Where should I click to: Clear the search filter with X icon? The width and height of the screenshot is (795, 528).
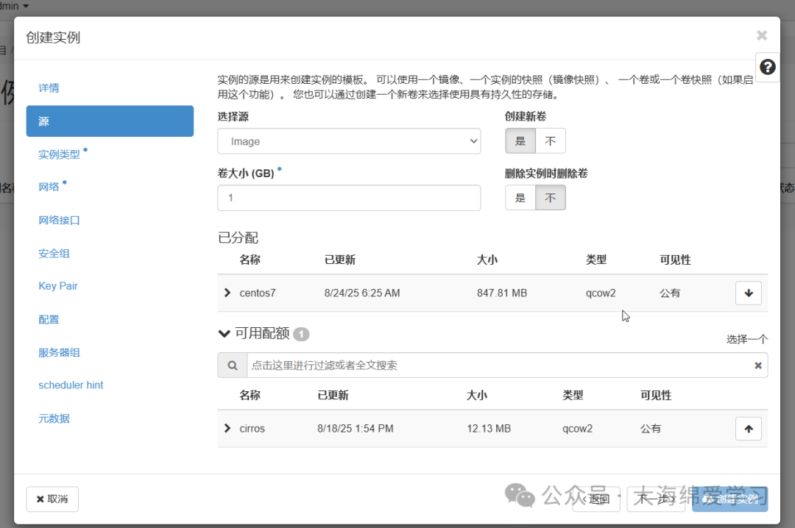pyautogui.click(x=757, y=365)
